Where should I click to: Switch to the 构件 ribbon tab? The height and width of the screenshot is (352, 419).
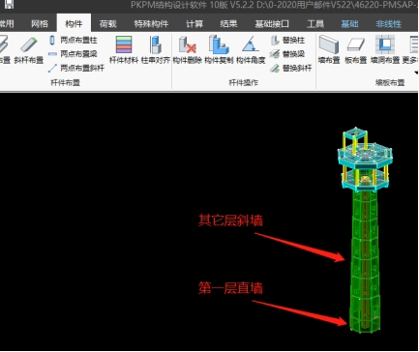[x=74, y=24]
